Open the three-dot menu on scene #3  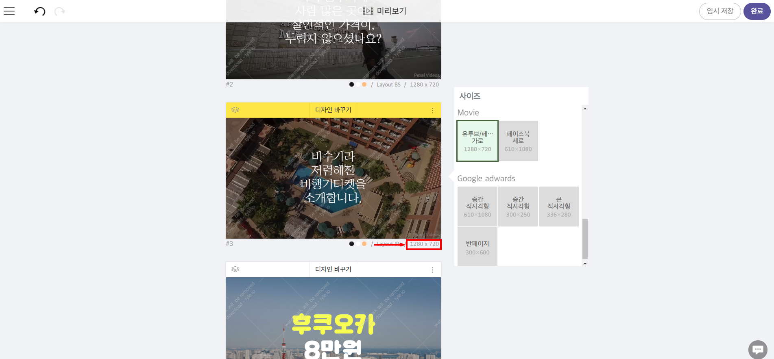point(432,110)
